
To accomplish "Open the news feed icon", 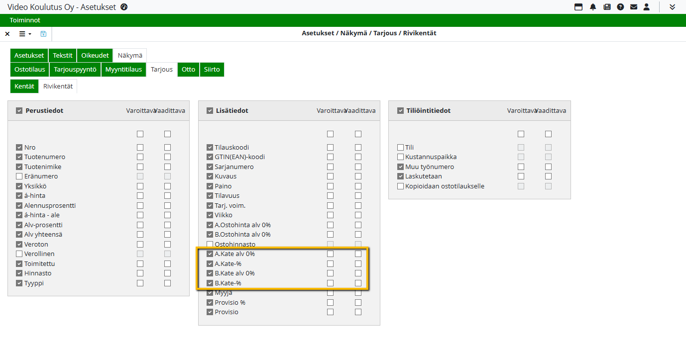I will (607, 7).
